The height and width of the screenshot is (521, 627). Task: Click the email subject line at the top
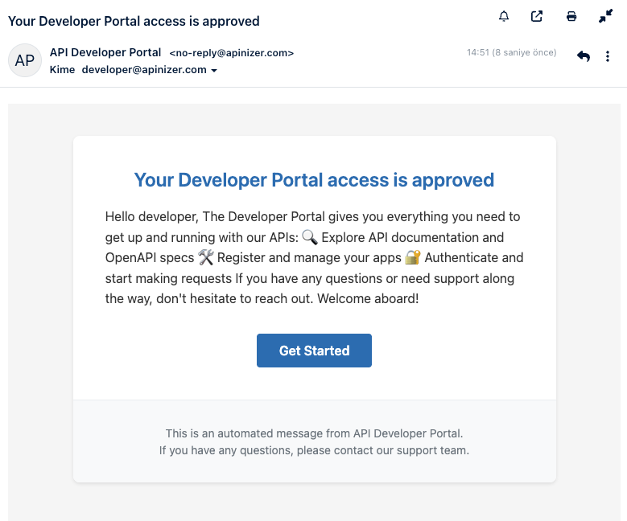pyautogui.click(x=134, y=21)
